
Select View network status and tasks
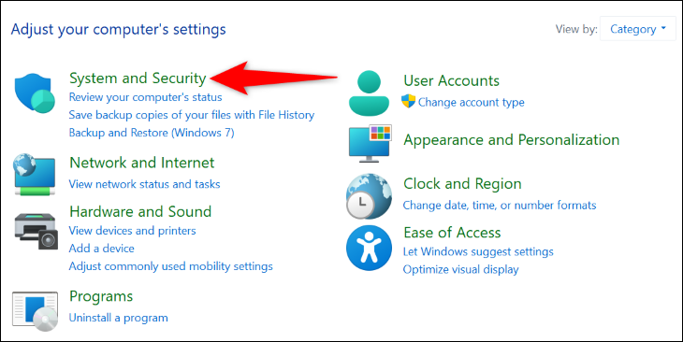[x=144, y=184]
